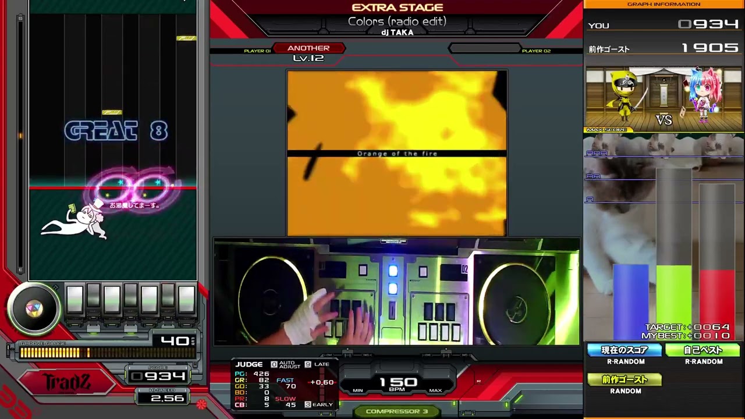Click the COMPRESSOR 3 effect label
Viewport: 745px width, 419px height.
coord(397,411)
